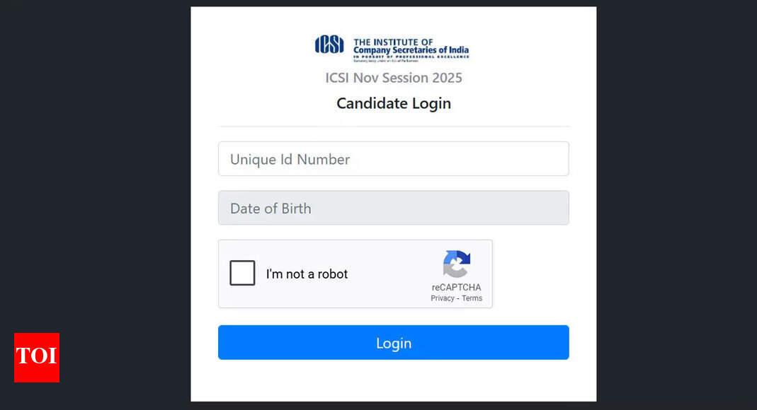Click the Candidate Login heading

pos(394,103)
